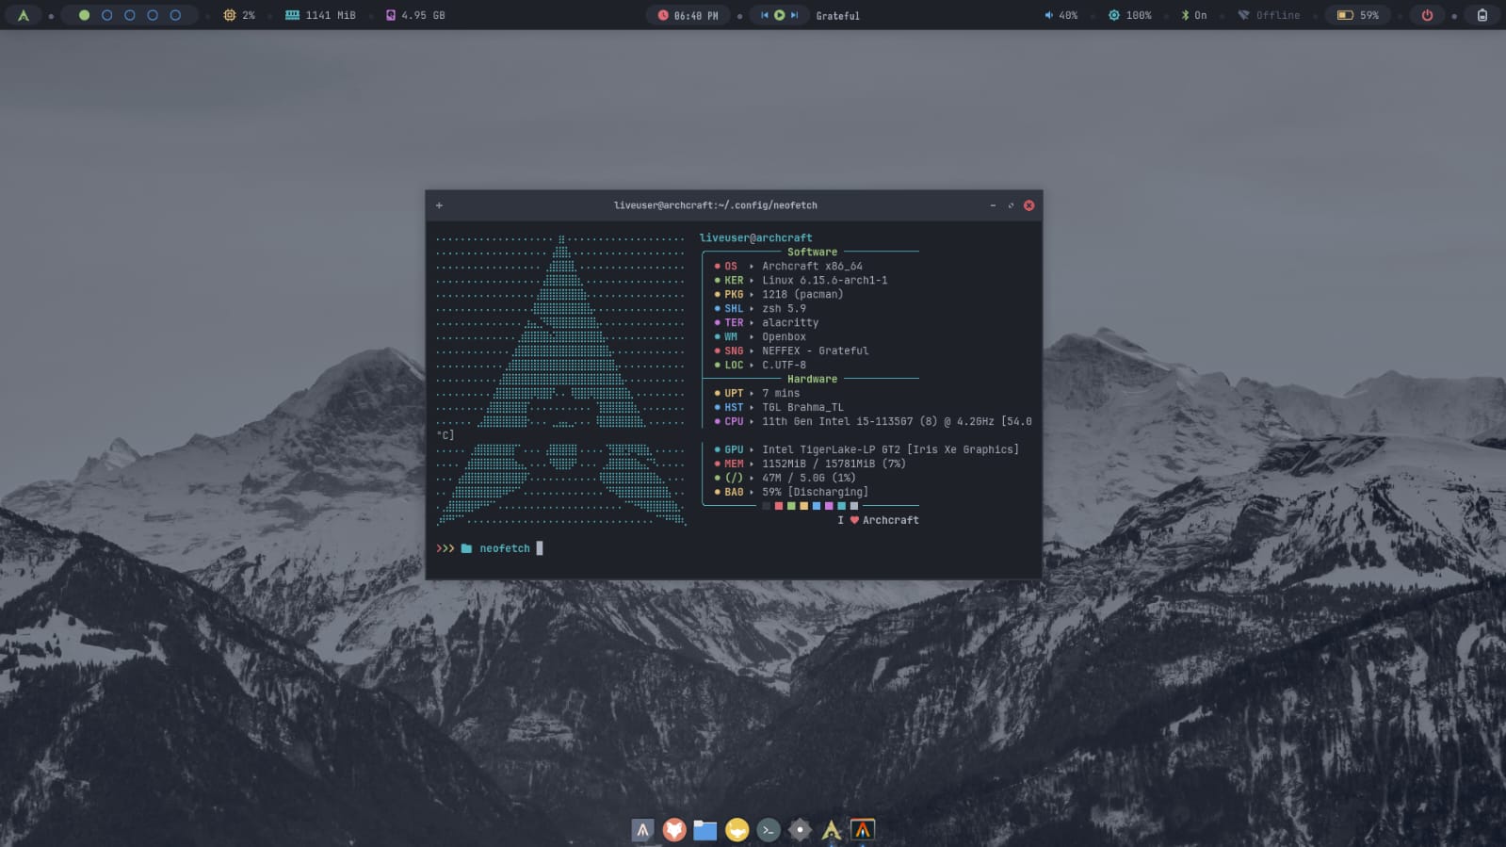1506x847 pixels.
Task: Switch to the first active workspace indicator
Action: point(84,15)
